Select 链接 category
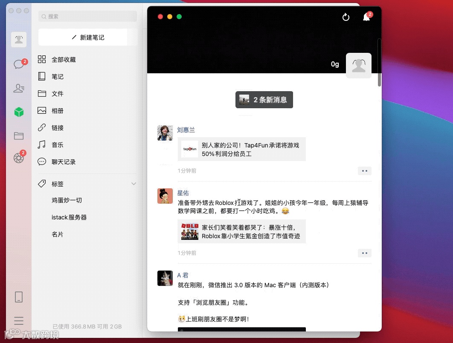The width and height of the screenshot is (453, 343). point(87,127)
